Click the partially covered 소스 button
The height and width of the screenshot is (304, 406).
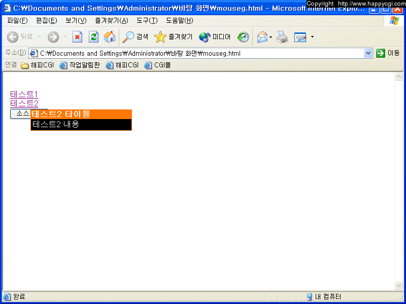(x=20, y=114)
